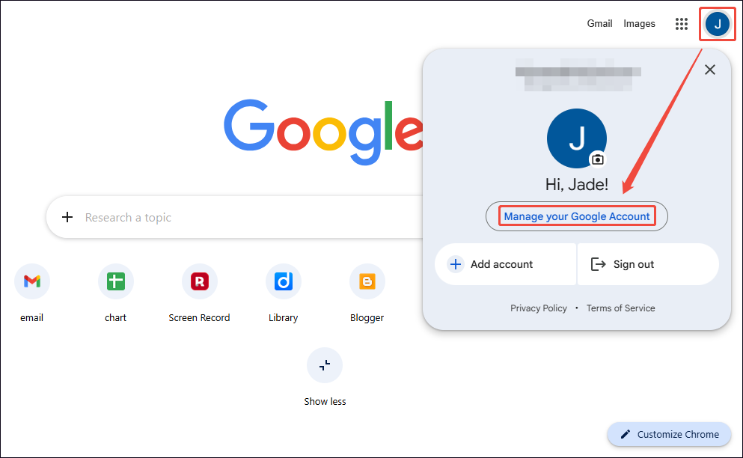Click the 'Blogger' shortcut label
The height and width of the screenshot is (458, 743).
pyautogui.click(x=367, y=317)
